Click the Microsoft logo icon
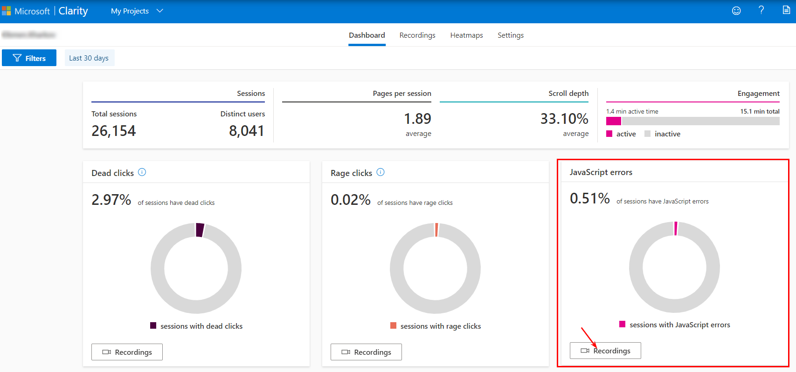The image size is (796, 372). pos(6,11)
